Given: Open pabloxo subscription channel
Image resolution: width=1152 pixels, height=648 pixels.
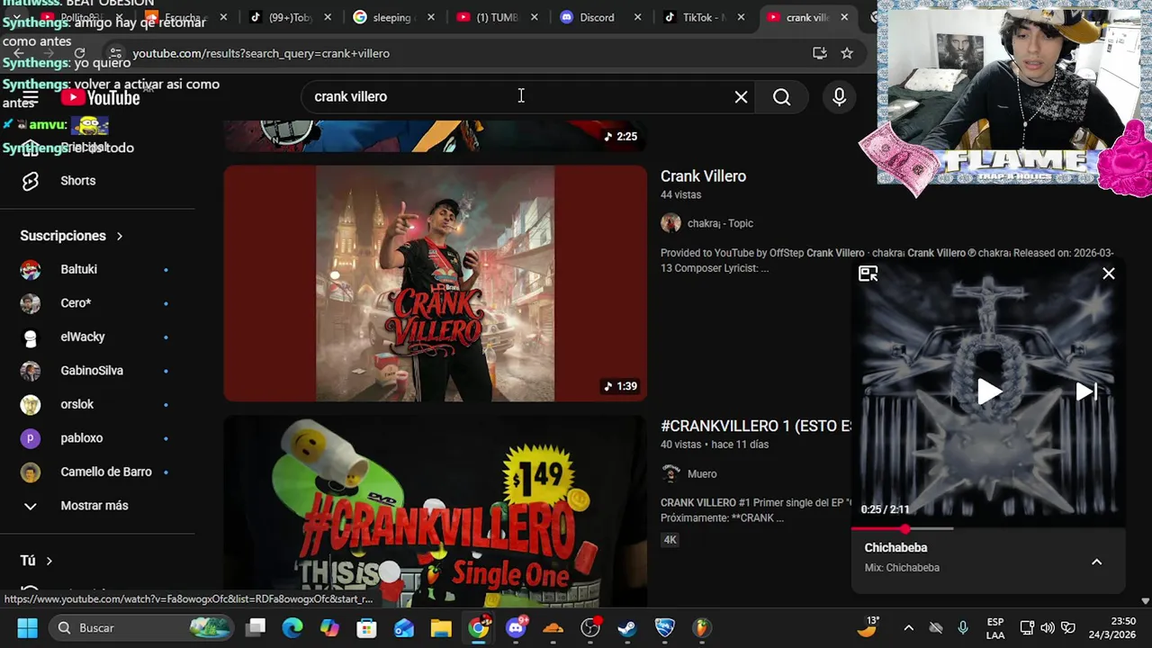Looking at the screenshot, I should click(x=97, y=438).
